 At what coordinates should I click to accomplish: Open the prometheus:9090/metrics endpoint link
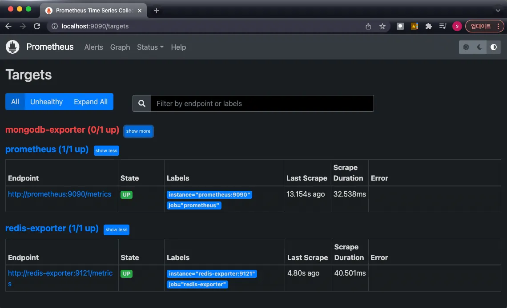click(x=60, y=194)
